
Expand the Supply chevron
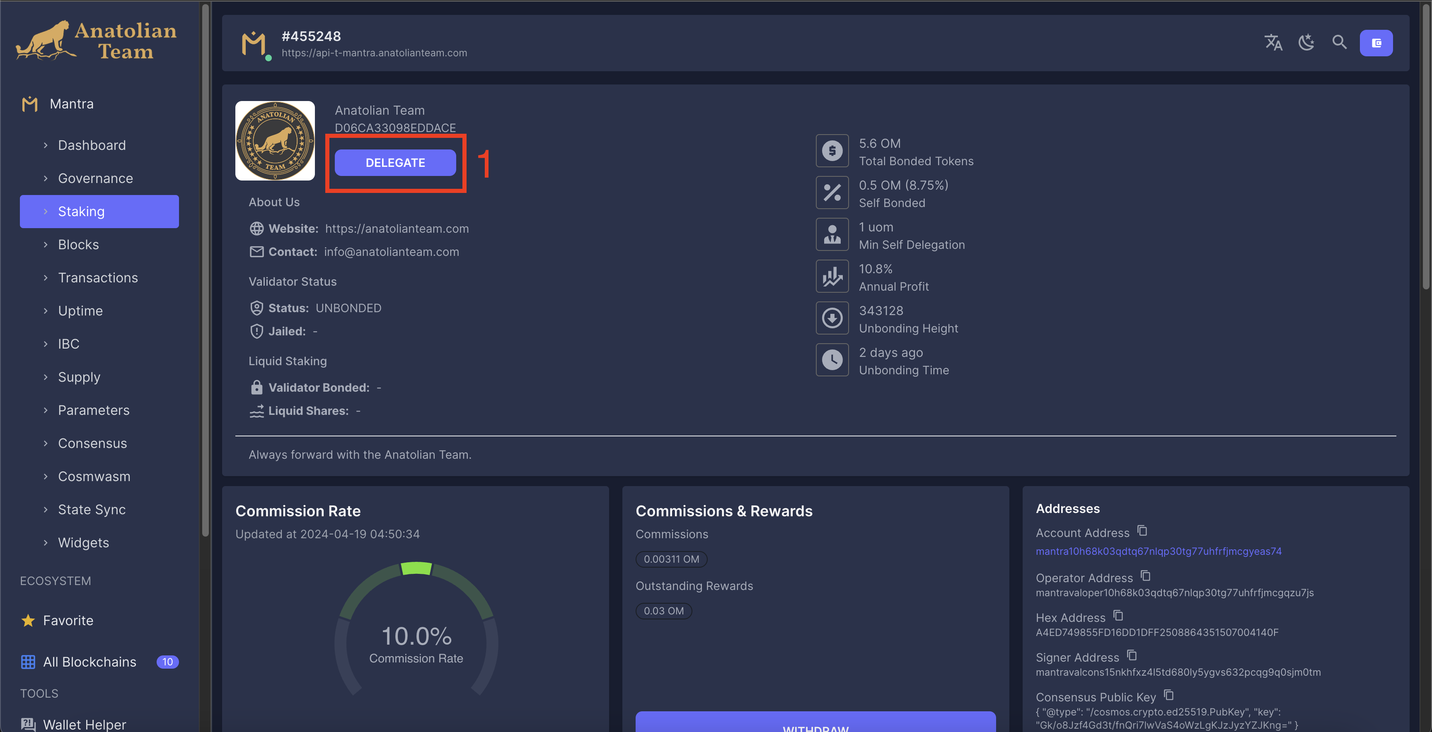pos(46,377)
